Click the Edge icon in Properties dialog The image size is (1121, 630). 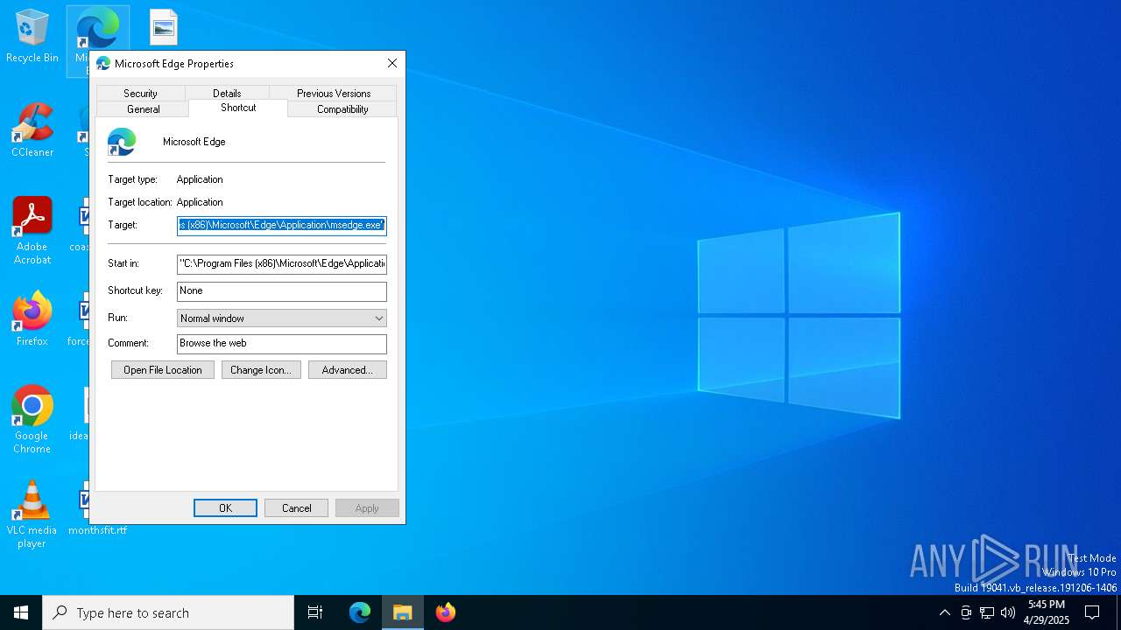[x=122, y=142]
